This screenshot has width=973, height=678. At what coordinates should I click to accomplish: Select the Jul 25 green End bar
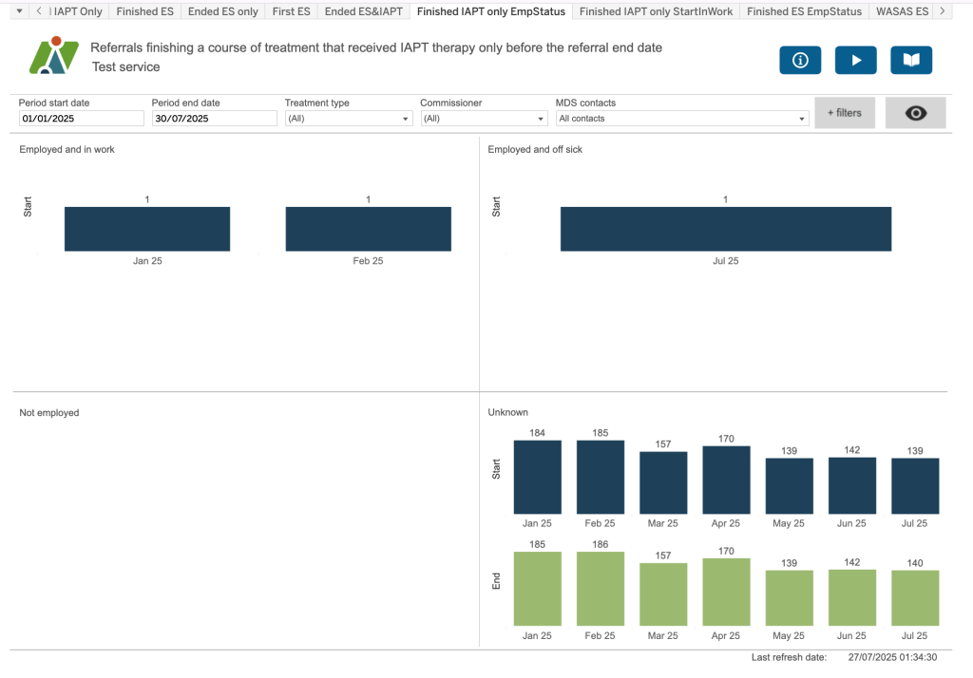point(914,597)
